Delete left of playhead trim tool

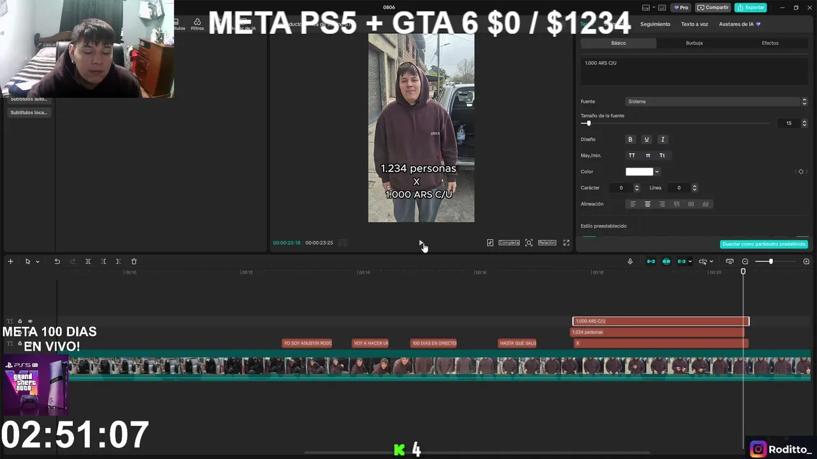coord(103,261)
